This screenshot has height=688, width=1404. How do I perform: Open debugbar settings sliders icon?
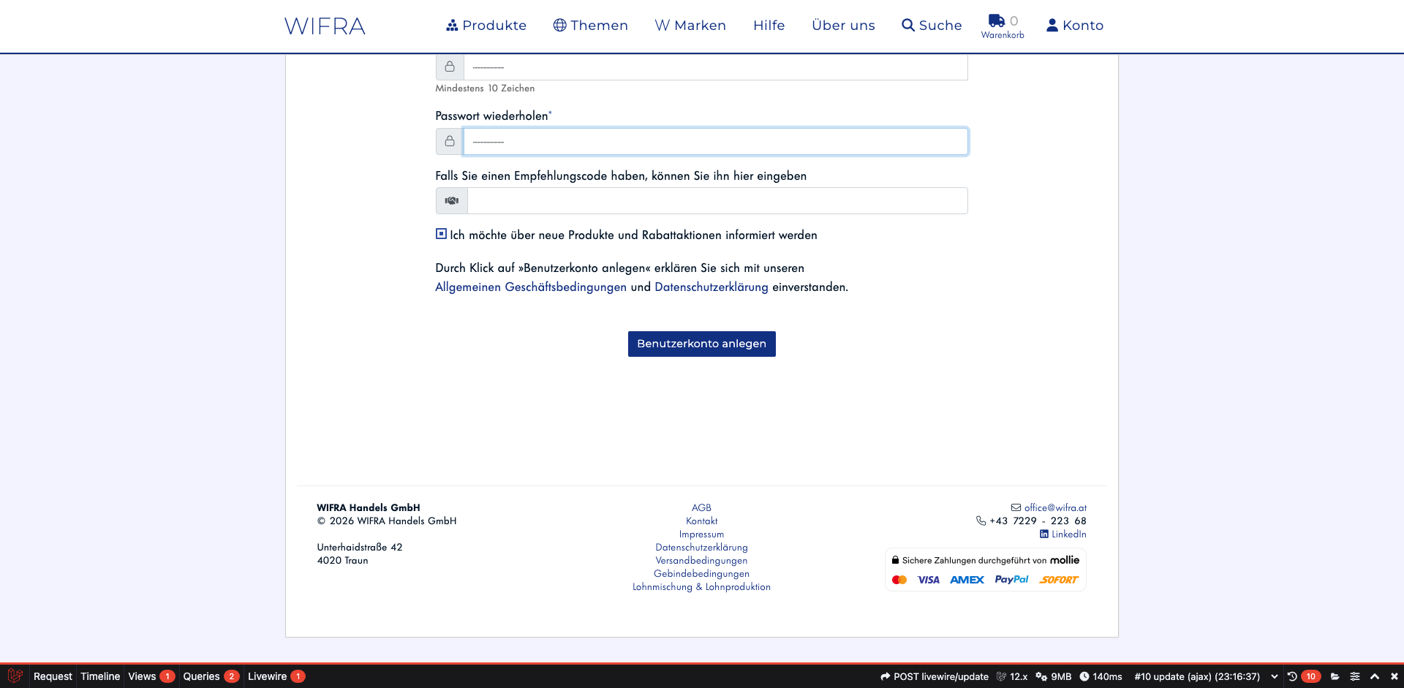tap(1355, 676)
